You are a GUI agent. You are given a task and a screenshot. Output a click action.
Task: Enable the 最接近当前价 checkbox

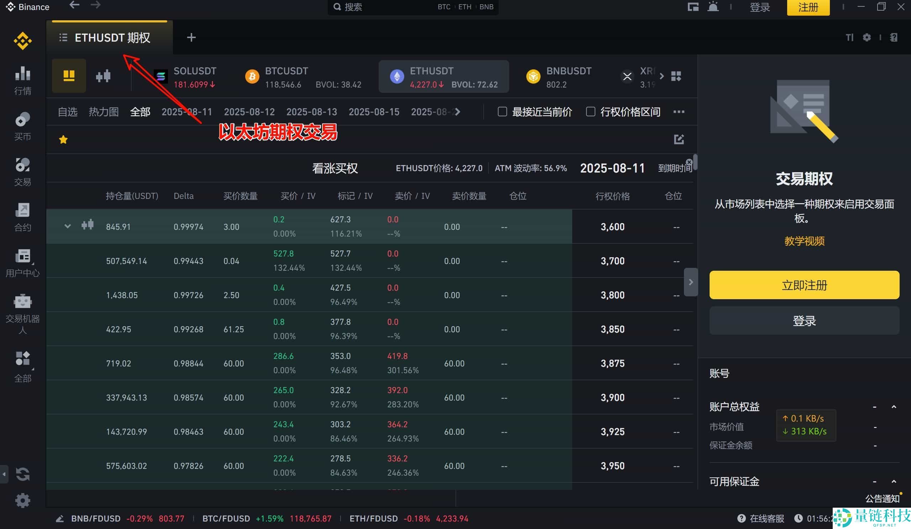click(x=502, y=112)
